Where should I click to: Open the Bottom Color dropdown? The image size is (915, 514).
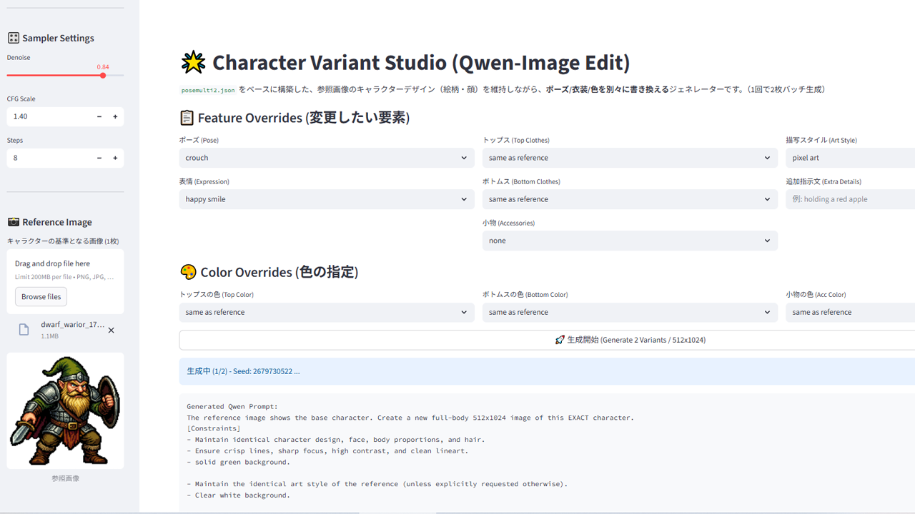[x=629, y=312]
